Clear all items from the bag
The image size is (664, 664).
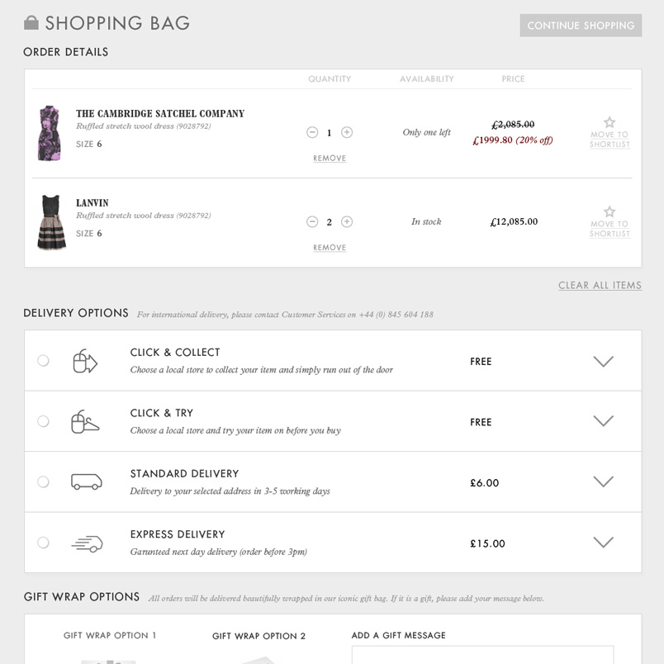[600, 286]
